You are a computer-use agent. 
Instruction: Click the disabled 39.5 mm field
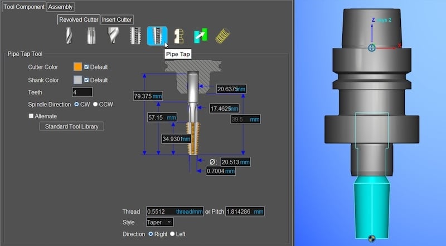coord(245,119)
